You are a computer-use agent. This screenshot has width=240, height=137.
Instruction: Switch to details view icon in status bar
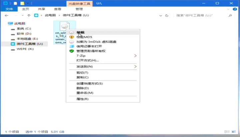(227, 132)
